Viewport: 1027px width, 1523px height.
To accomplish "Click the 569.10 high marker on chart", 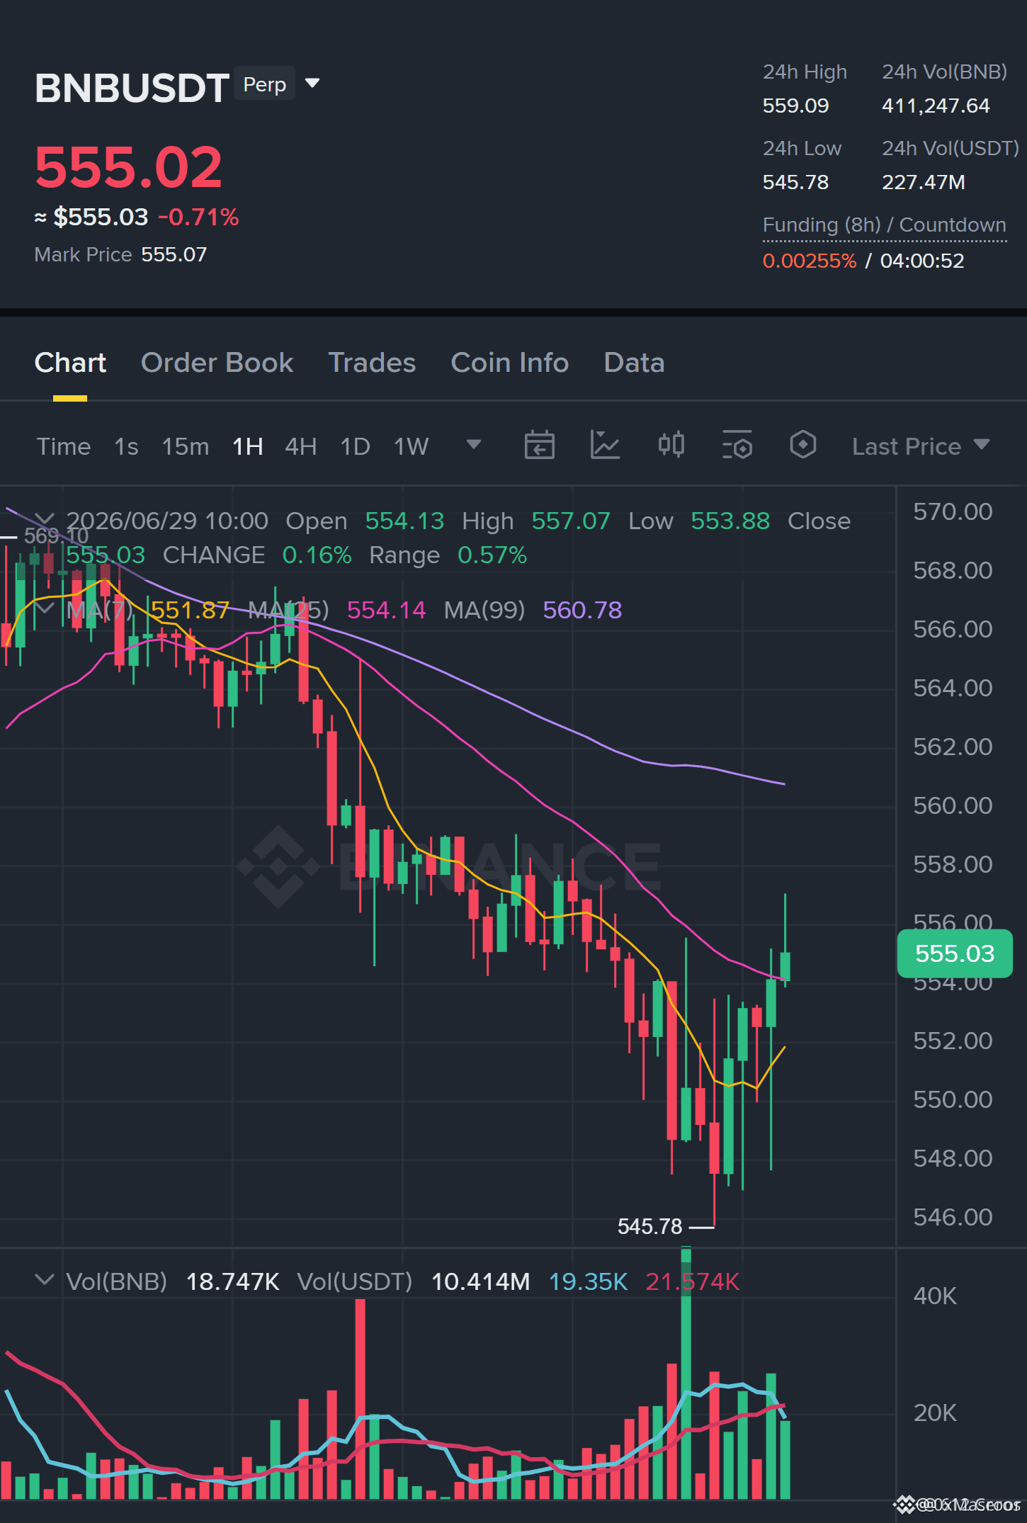I will [56, 536].
